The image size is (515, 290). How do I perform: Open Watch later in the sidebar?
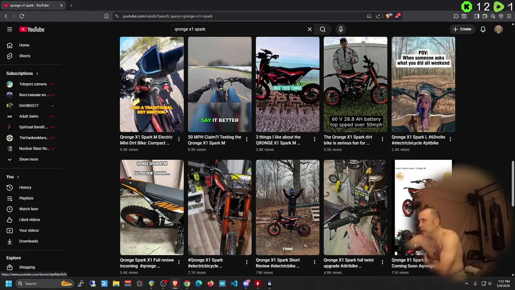click(x=31, y=209)
